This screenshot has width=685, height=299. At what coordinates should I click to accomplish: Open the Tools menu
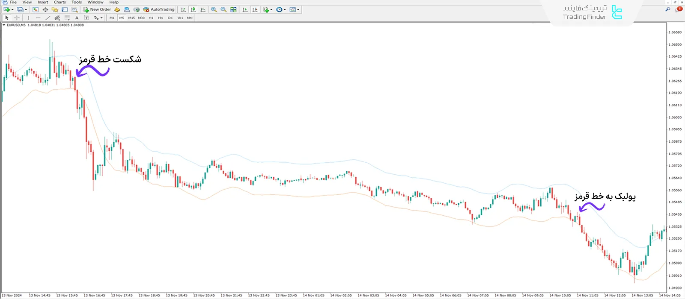click(77, 2)
